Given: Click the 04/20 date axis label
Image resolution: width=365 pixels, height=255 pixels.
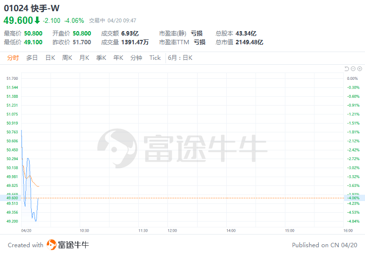Looking at the screenshot, I should pyautogui.click(x=26, y=231).
